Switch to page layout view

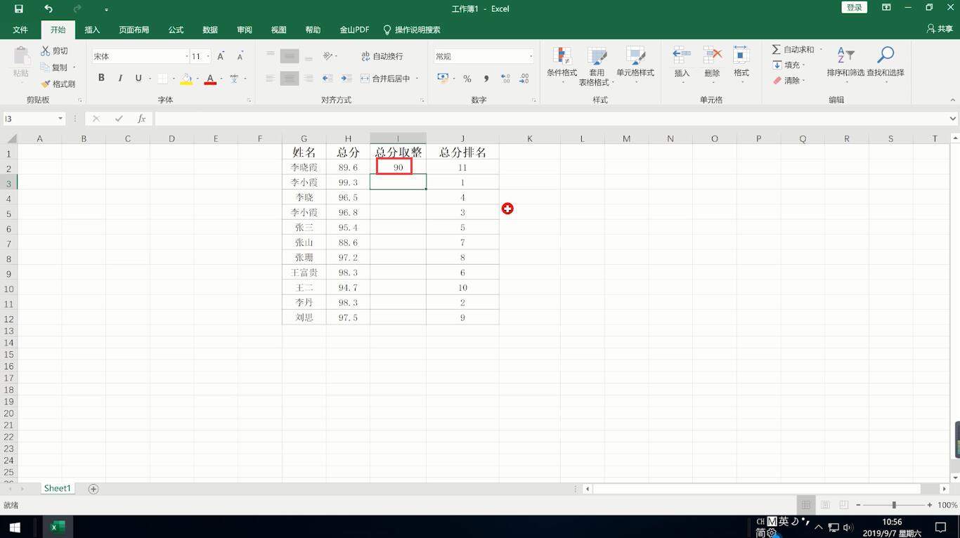click(x=825, y=505)
